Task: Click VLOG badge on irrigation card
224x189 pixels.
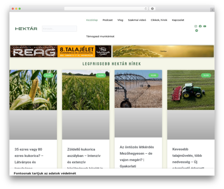Action: (x=153, y=76)
